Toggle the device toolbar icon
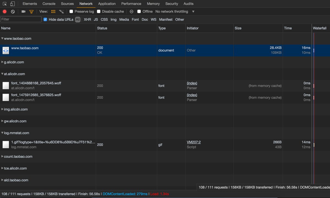Viewport: 330px width, 198px height. click(x=12, y=4)
